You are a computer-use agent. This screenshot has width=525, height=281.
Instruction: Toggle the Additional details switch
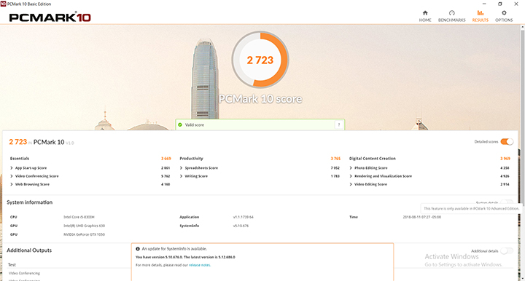[x=507, y=251]
